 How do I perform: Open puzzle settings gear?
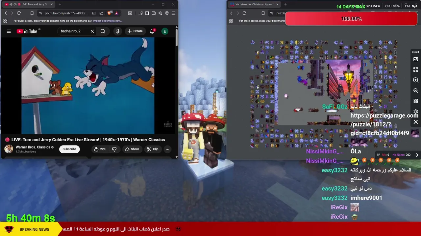[416, 111]
